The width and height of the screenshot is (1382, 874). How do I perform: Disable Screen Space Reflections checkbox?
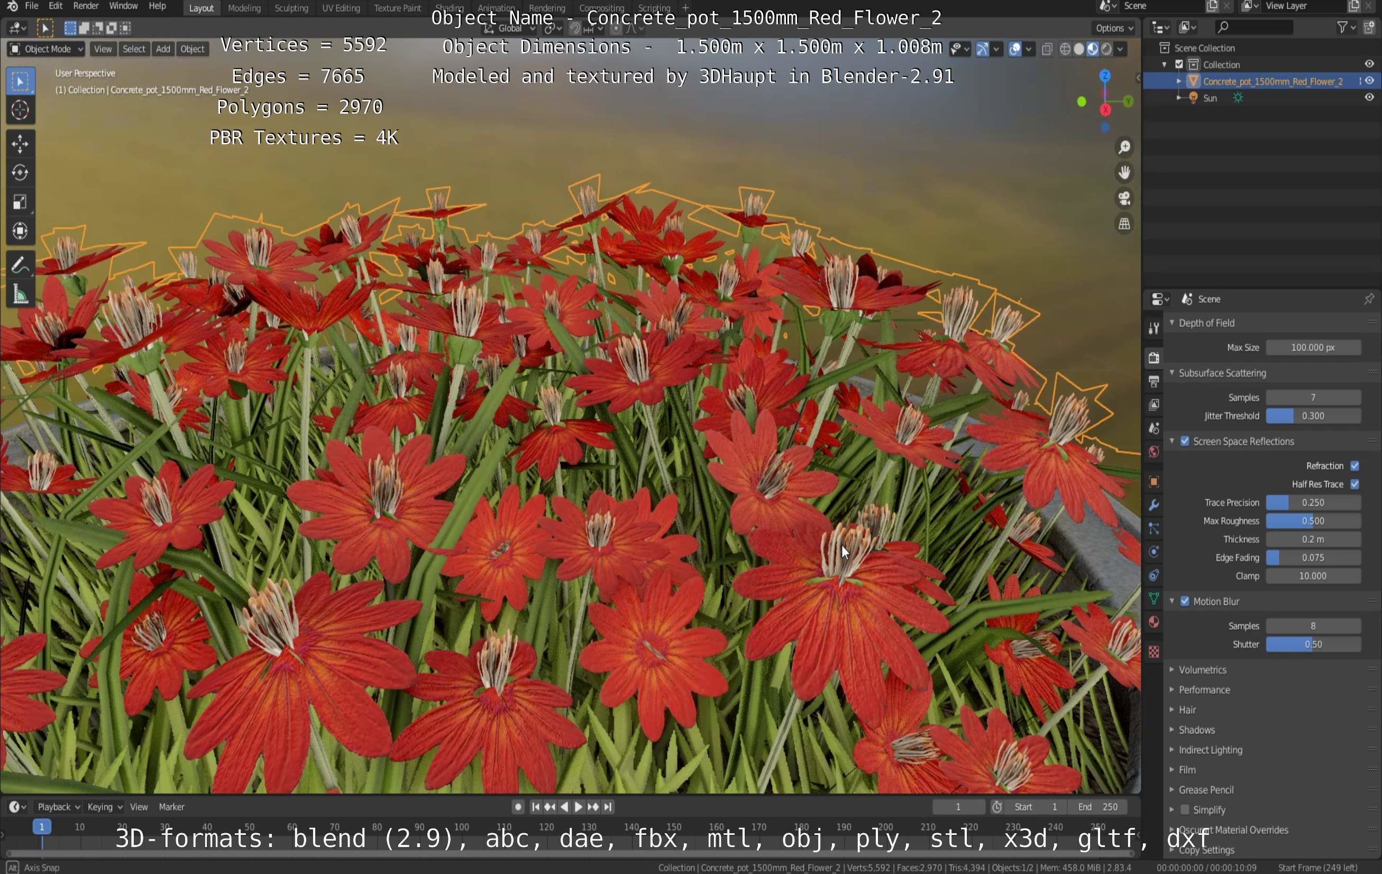1185,441
